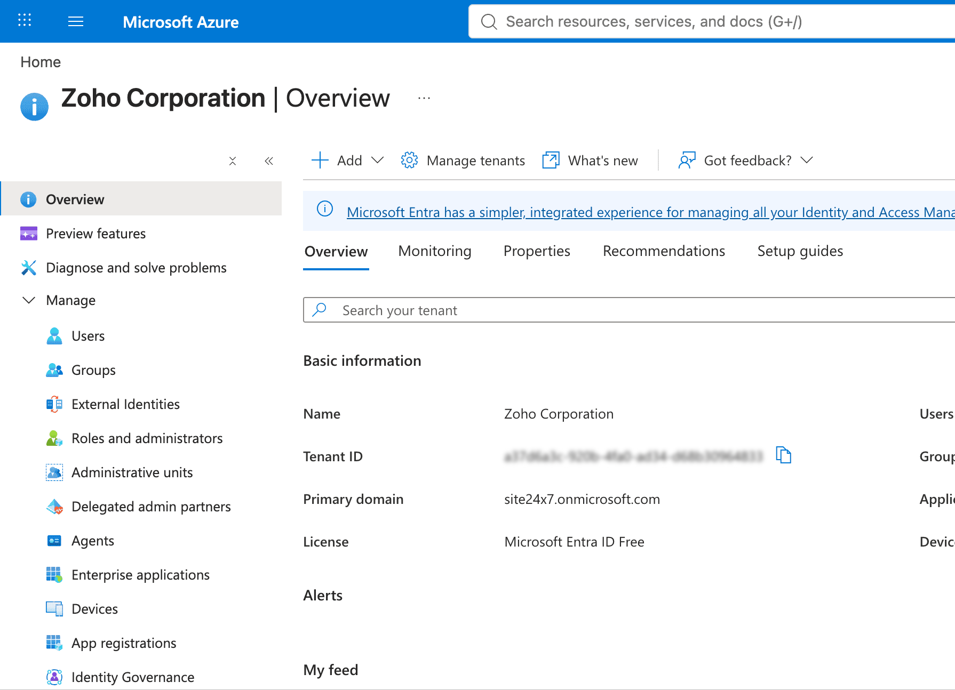The width and height of the screenshot is (955, 690).
Task: Click the Roles and administrators icon
Action: coord(54,438)
